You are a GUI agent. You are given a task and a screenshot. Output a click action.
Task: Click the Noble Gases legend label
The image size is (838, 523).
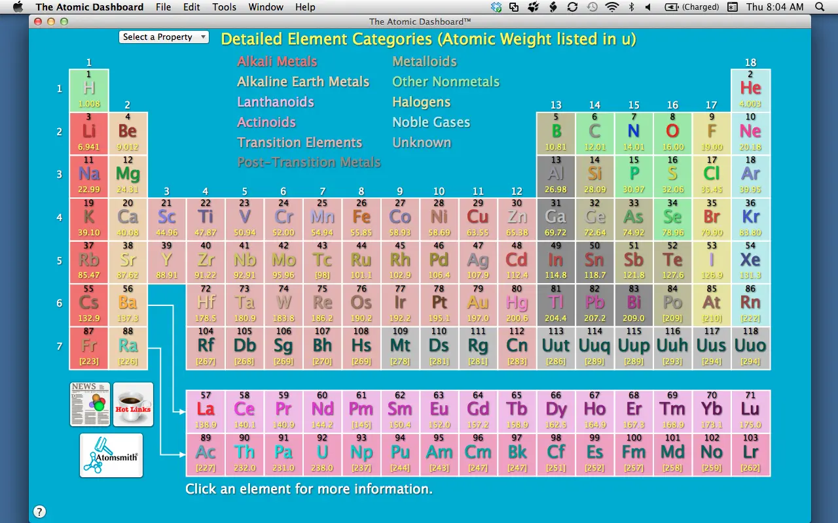[431, 122]
